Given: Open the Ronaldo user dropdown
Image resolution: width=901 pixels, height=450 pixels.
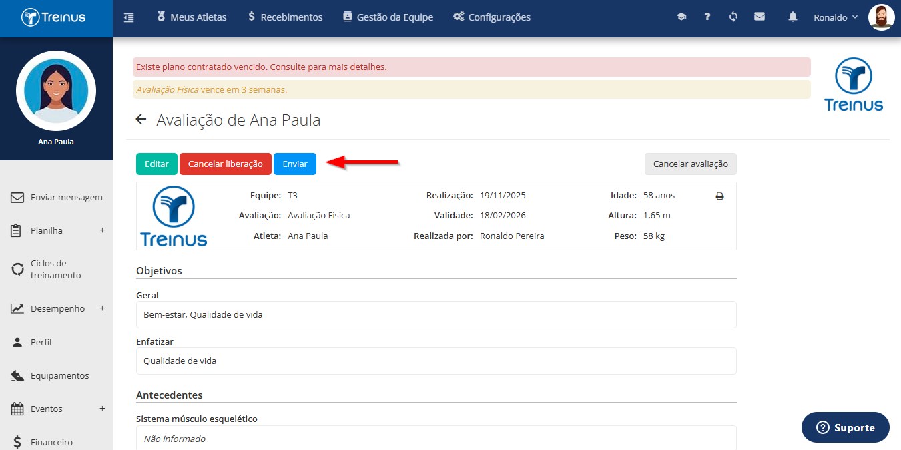Looking at the screenshot, I should (x=835, y=17).
